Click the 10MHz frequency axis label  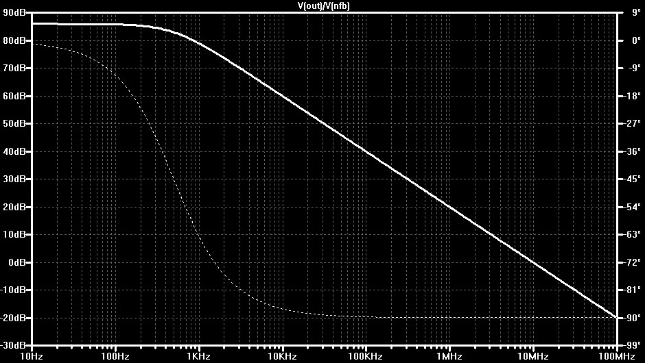point(532,356)
